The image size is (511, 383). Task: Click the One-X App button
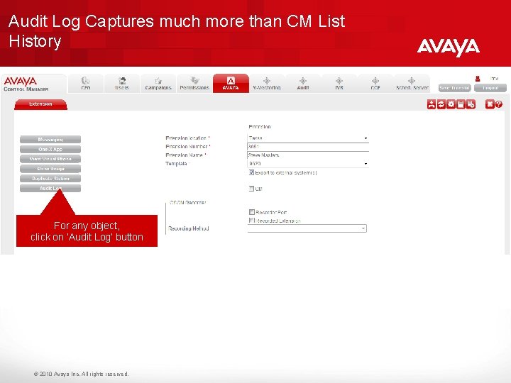tap(50, 149)
